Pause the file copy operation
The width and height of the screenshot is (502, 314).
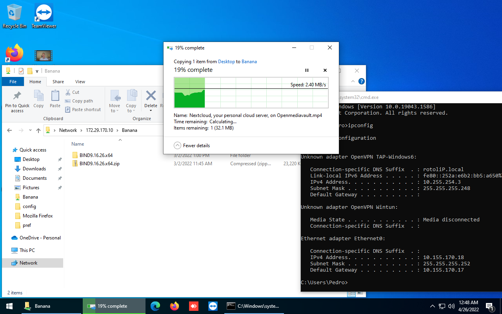[307, 70]
